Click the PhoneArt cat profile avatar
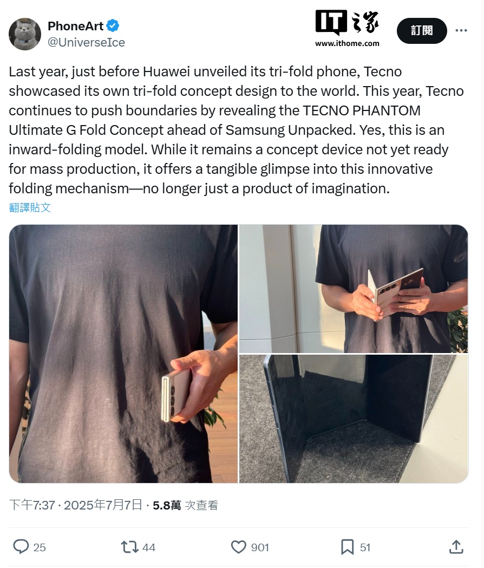This screenshot has width=484, height=568. point(25,34)
